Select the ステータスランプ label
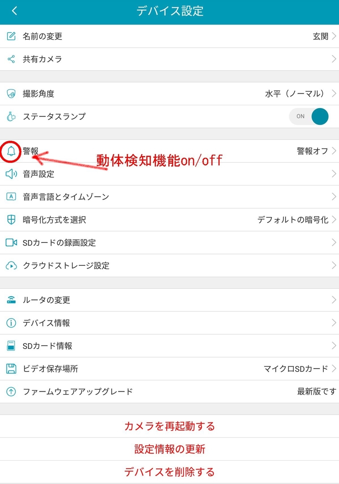Screen dimensions: 339x484 point(54,117)
